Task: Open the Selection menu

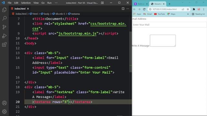Action: point(26,3)
